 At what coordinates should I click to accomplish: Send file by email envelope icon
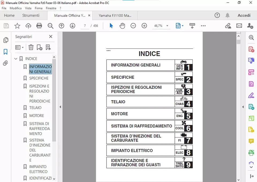point(239,26)
